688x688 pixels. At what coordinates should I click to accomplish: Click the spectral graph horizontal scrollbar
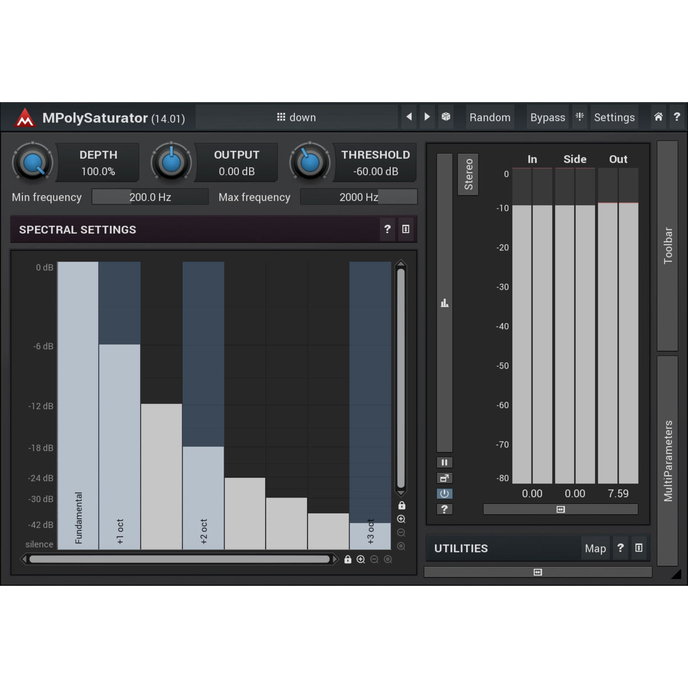[x=180, y=559]
